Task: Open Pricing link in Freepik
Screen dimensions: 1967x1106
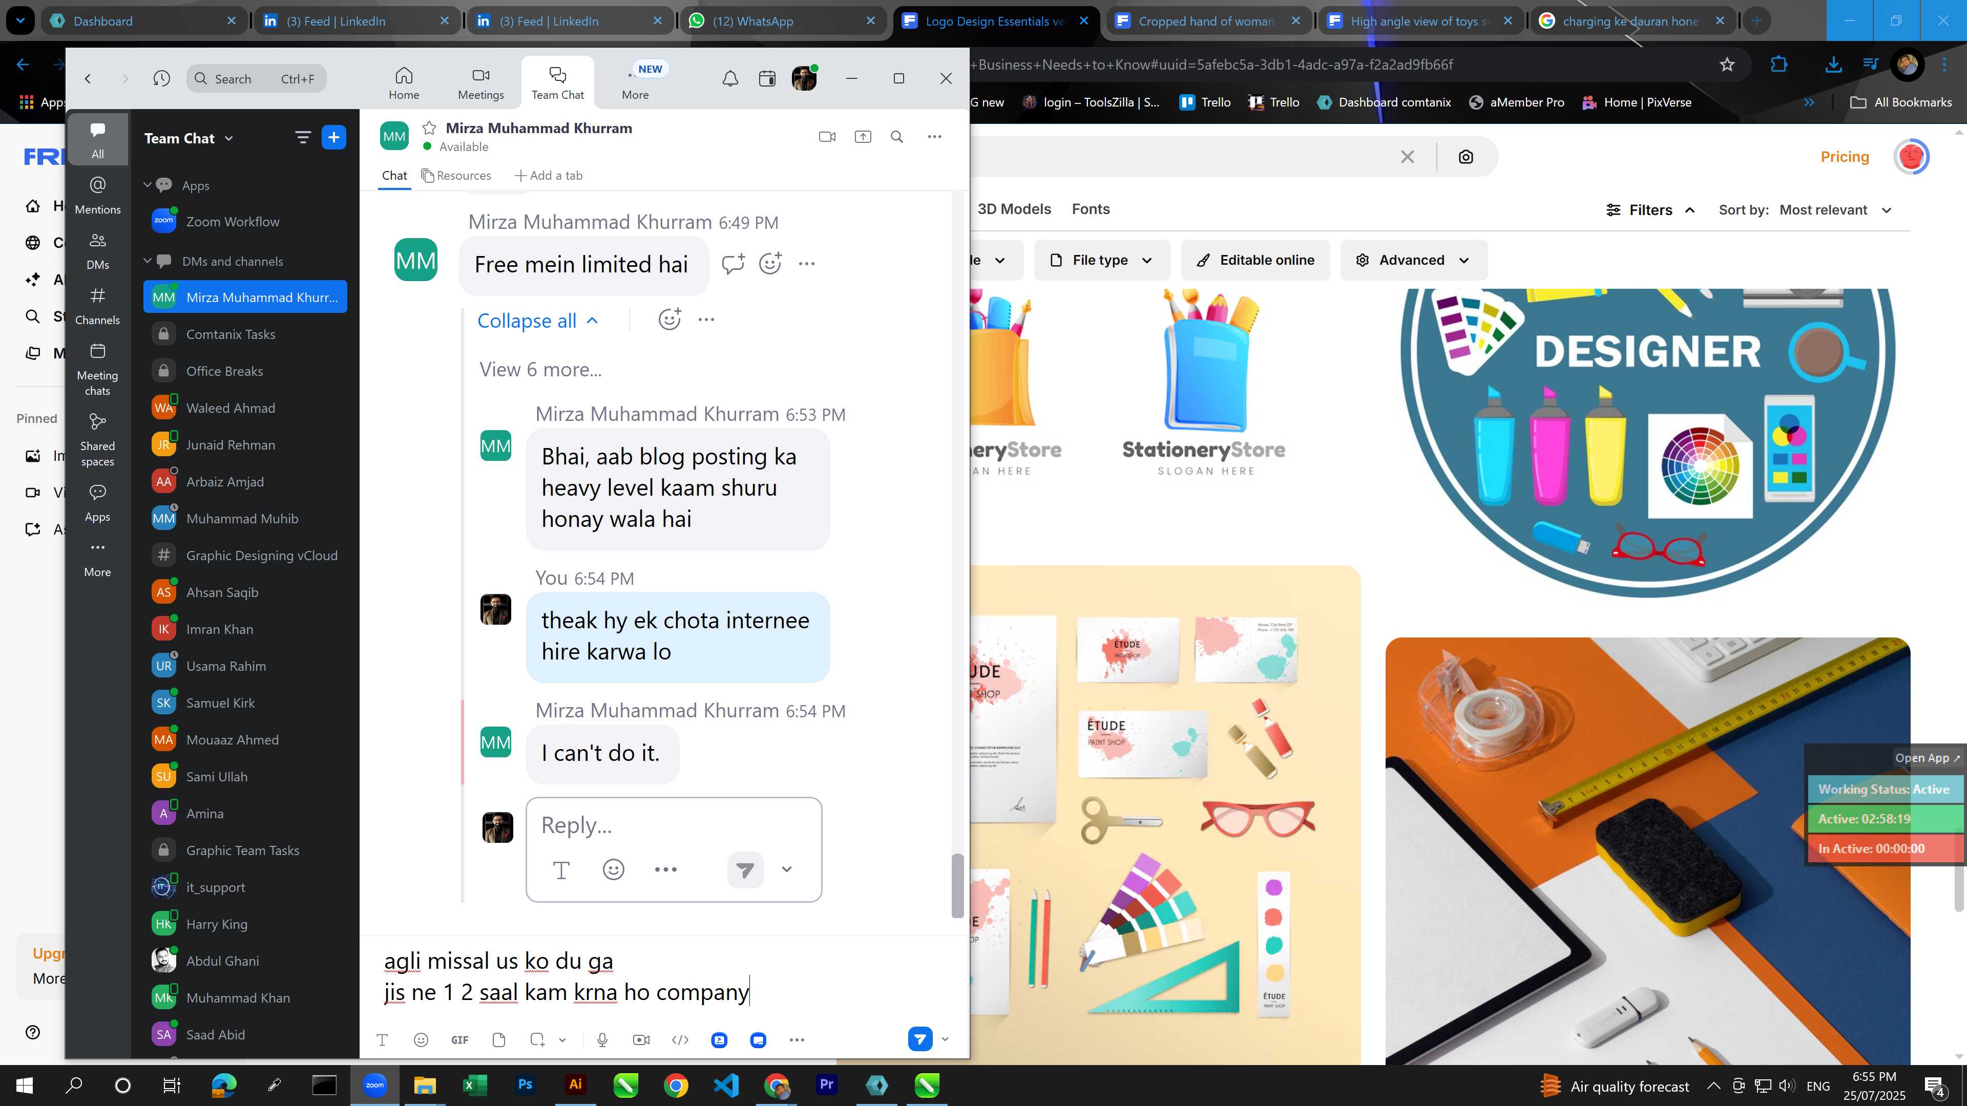Action: pyautogui.click(x=1844, y=157)
